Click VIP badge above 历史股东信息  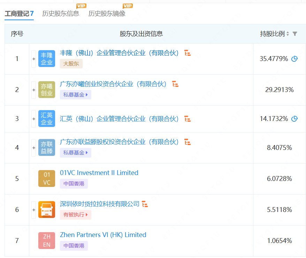(x=81, y=6)
